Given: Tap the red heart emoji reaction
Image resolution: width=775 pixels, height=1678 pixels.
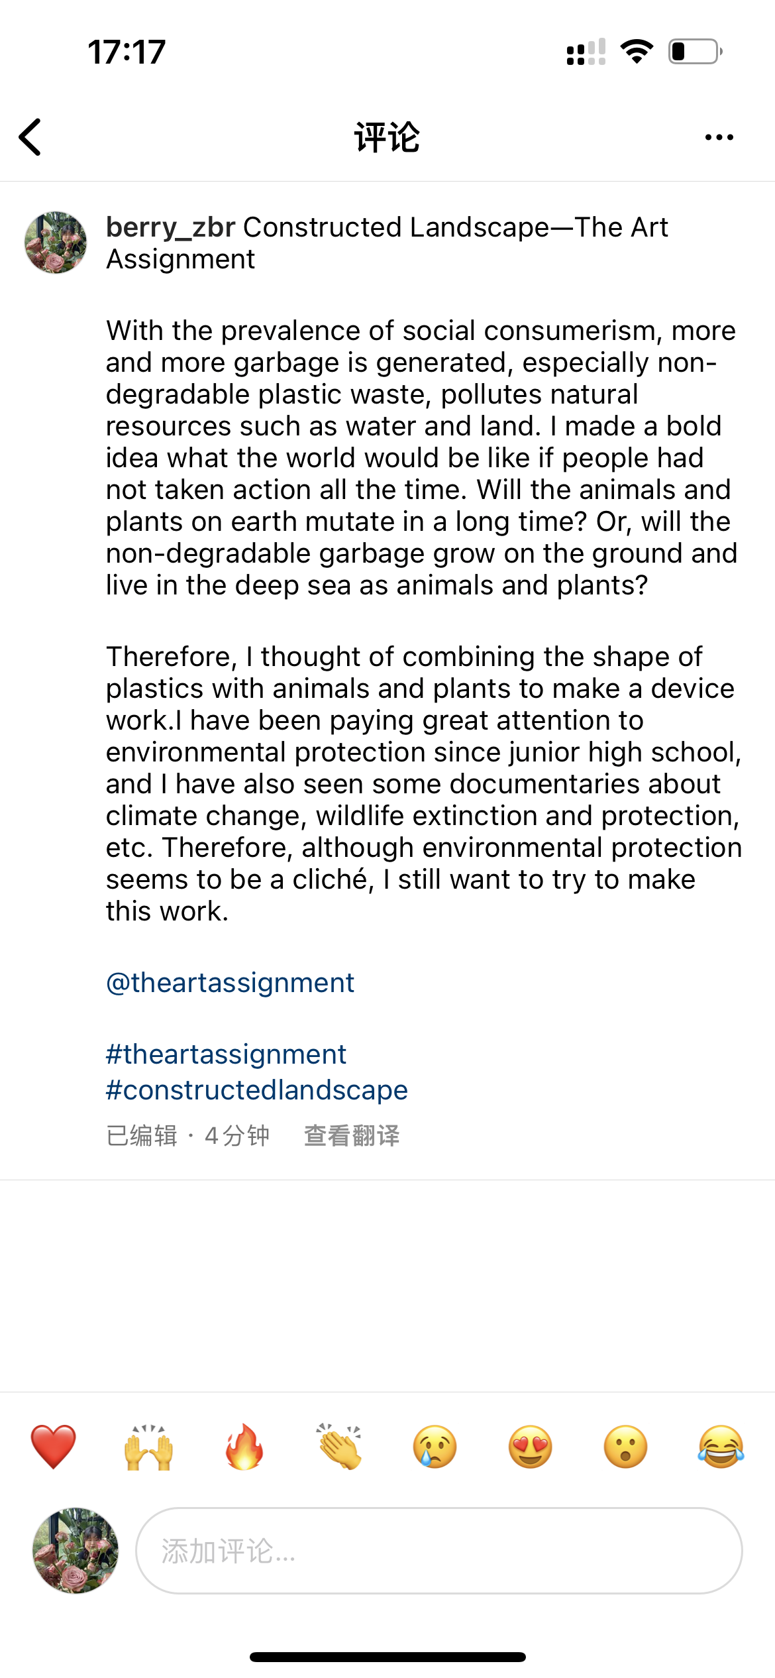Looking at the screenshot, I should pyautogui.click(x=54, y=1446).
